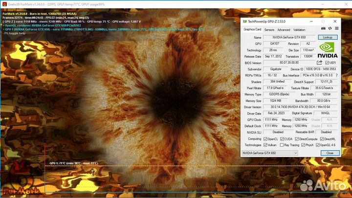
Task: Switch to the Advanced tab
Action: pyautogui.click(x=284, y=29)
